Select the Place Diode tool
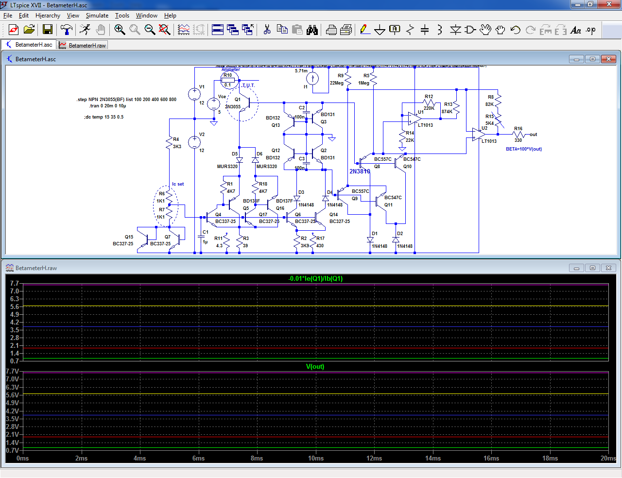The height and width of the screenshot is (478, 622). click(455, 30)
